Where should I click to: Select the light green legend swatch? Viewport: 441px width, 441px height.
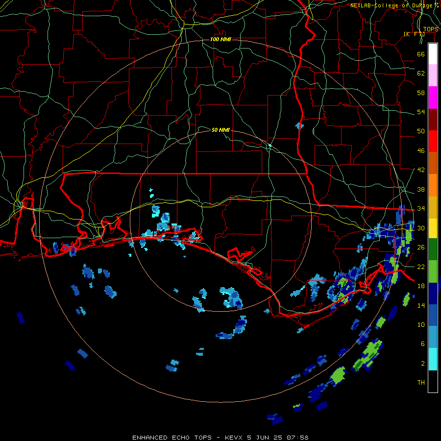click(433, 271)
